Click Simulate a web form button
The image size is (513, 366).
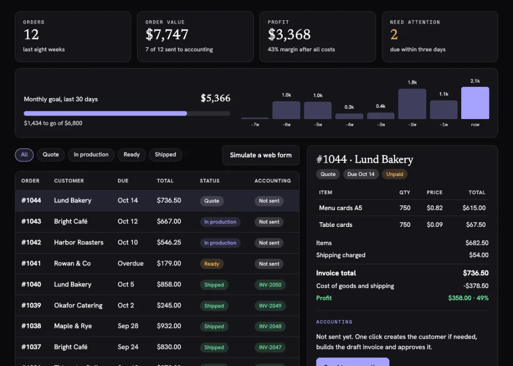coord(261,155)
